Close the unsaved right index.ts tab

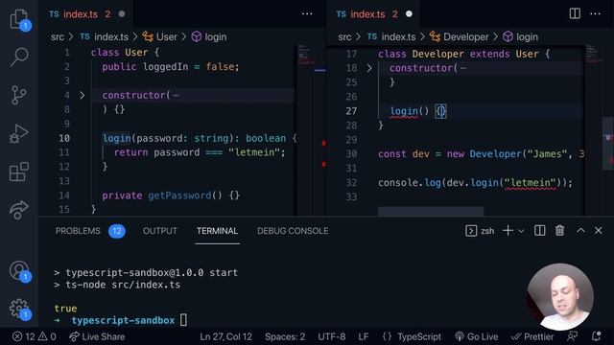pyautogui.click(x=409, y=14)
